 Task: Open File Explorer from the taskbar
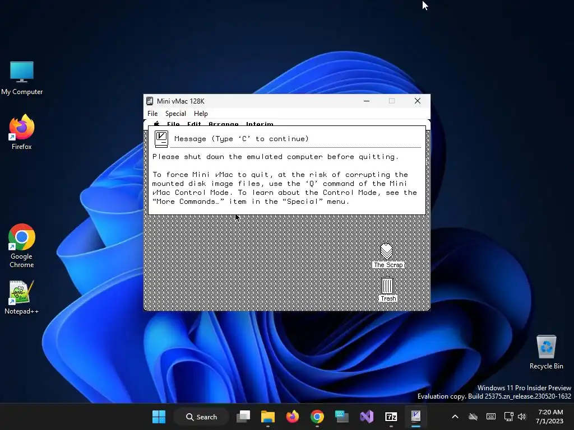click(267, 417)
